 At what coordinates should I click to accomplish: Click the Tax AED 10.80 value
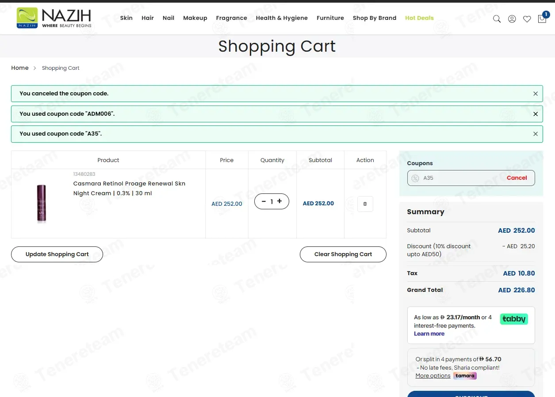[x=519, y=273]
